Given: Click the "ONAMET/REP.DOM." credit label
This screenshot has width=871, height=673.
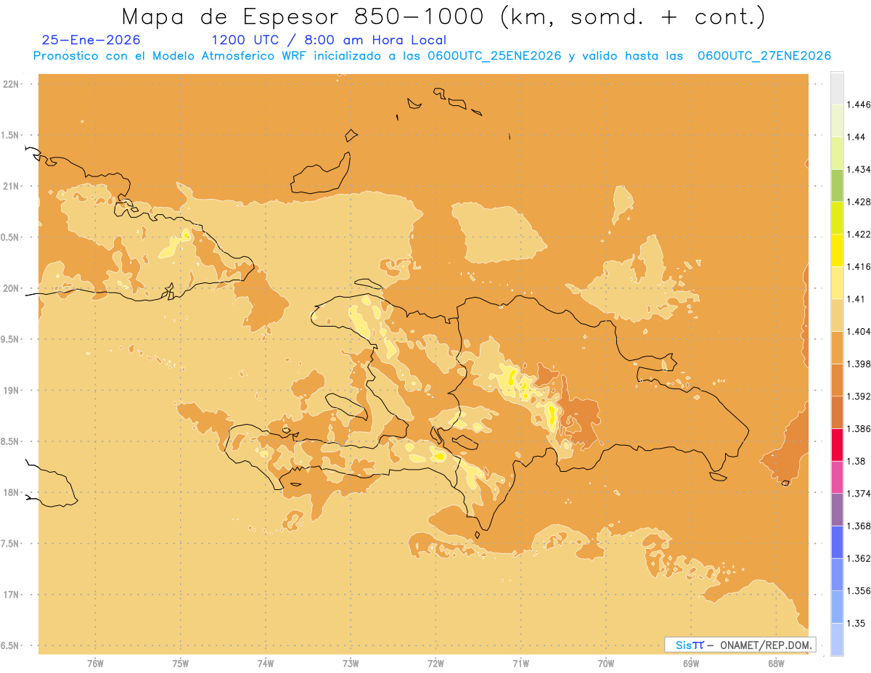Looking at the screenshot, I should point(765,645).
